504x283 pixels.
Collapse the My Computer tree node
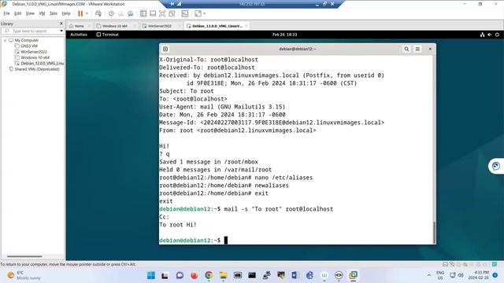[6, 40]
